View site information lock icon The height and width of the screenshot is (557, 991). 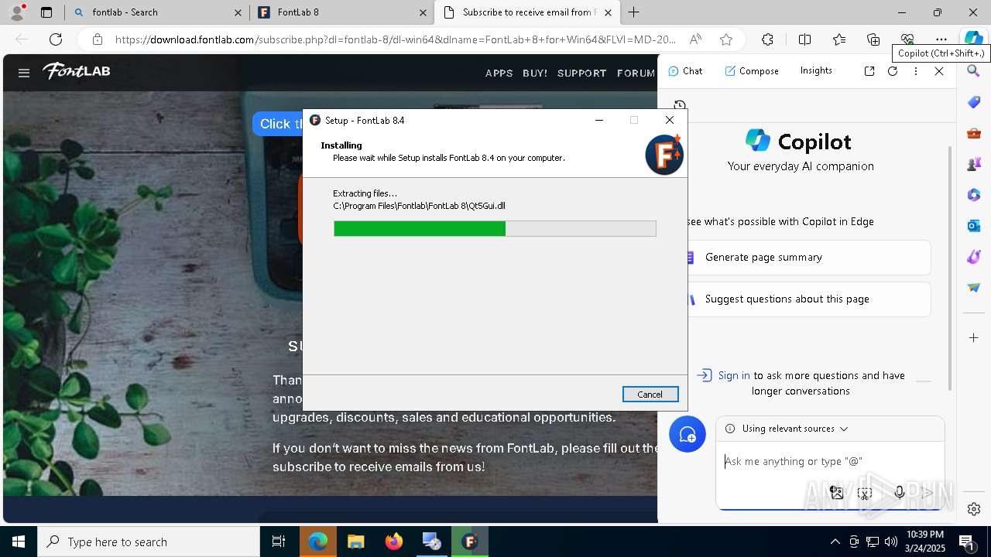coord(97,39)
